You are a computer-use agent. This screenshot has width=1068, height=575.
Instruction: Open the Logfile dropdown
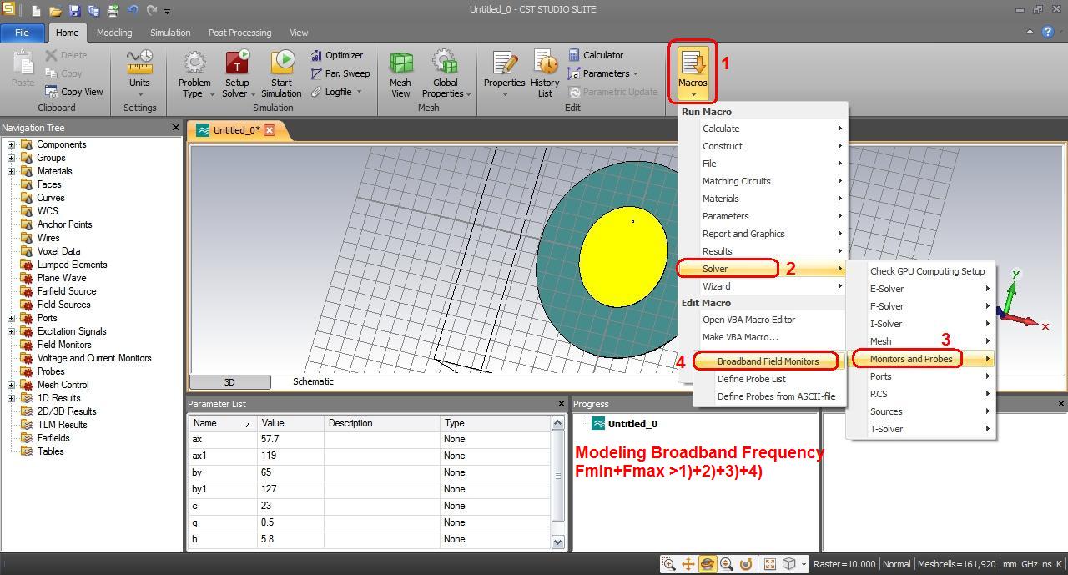point(337,92)
